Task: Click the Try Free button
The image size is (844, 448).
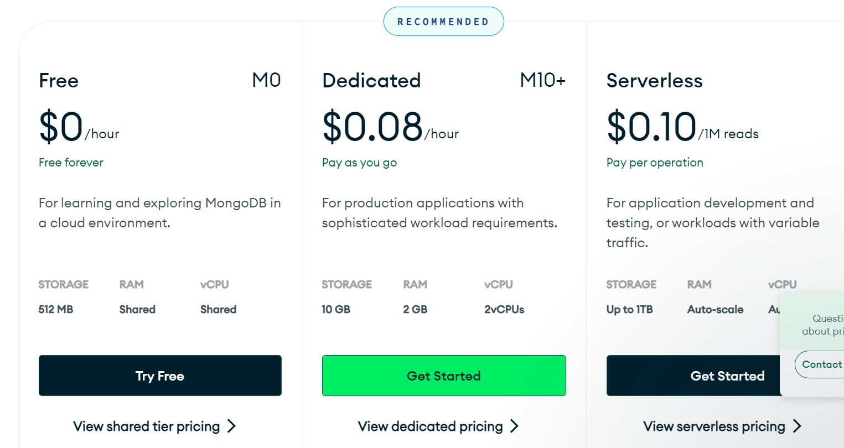Action: (160, 376)
